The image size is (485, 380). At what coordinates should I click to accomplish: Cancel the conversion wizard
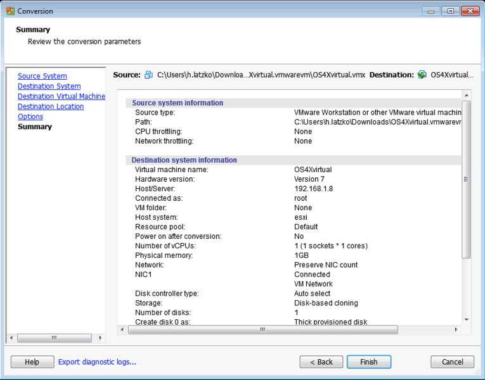coord(452,362)
